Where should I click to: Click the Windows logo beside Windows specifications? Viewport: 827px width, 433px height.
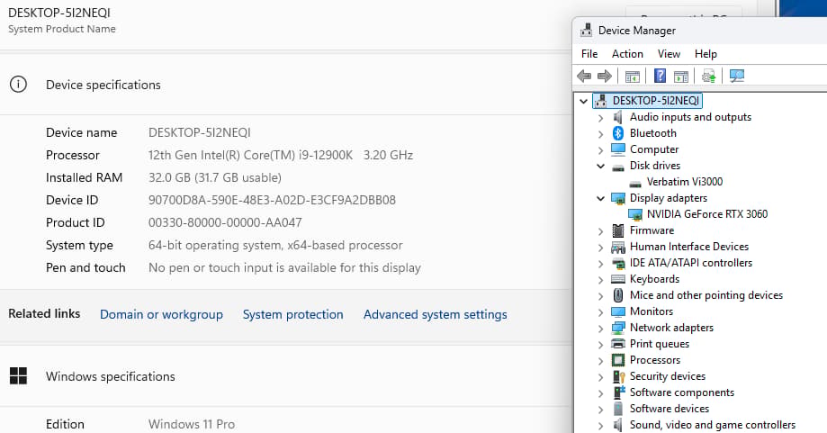coord(19,376)
